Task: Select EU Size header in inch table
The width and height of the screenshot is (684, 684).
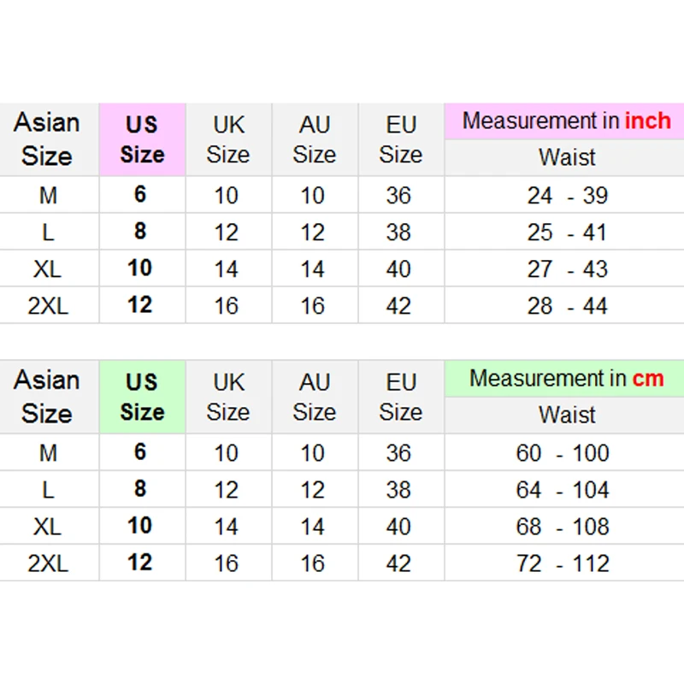Action: point(400,139)
